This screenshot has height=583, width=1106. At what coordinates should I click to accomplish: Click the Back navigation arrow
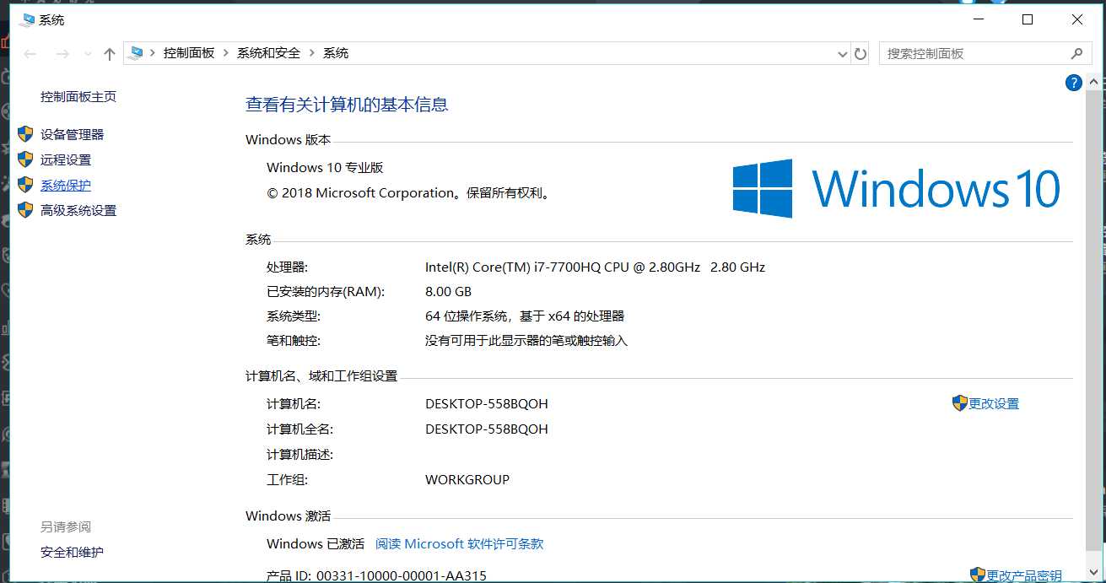pos(30,54)
